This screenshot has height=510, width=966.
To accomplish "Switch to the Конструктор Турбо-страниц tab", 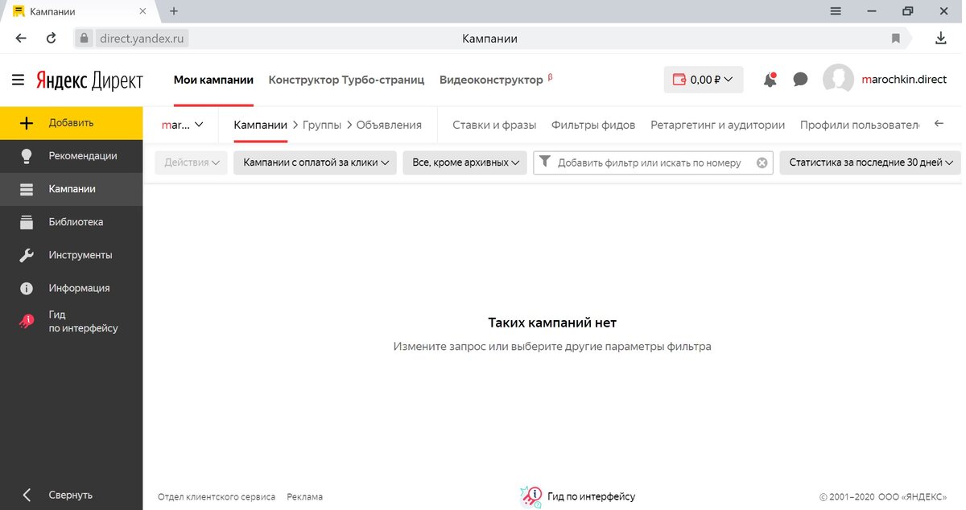I will [347, 79].
